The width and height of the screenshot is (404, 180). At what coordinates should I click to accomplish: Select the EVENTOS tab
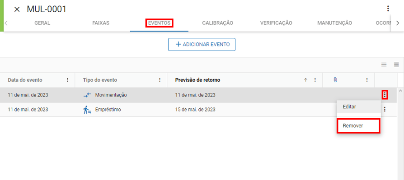(159, 23)
